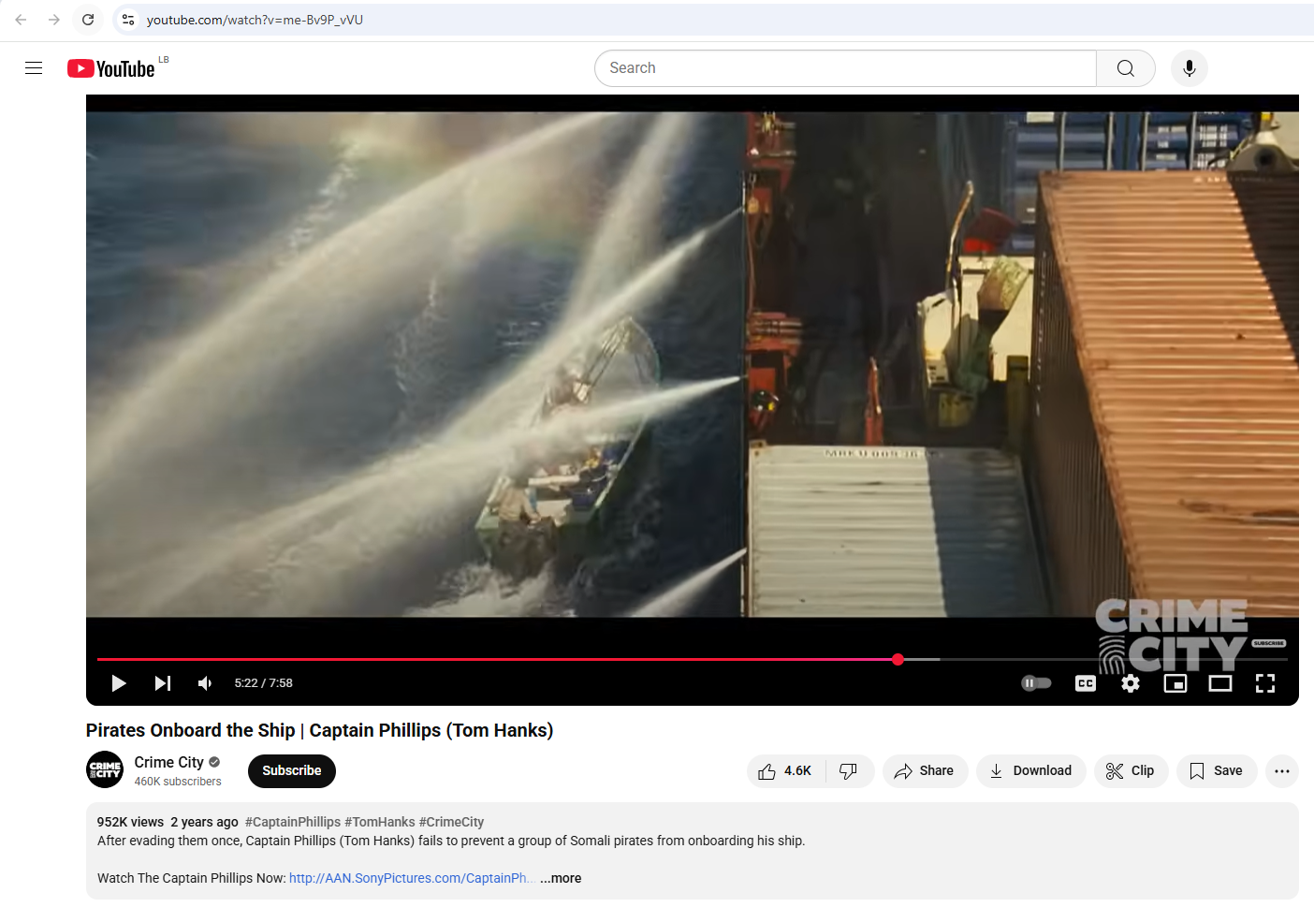Open the SonyPictures Captain Phillips link
The width and height of the screenshot is (1314, 922).
(408, 878)
